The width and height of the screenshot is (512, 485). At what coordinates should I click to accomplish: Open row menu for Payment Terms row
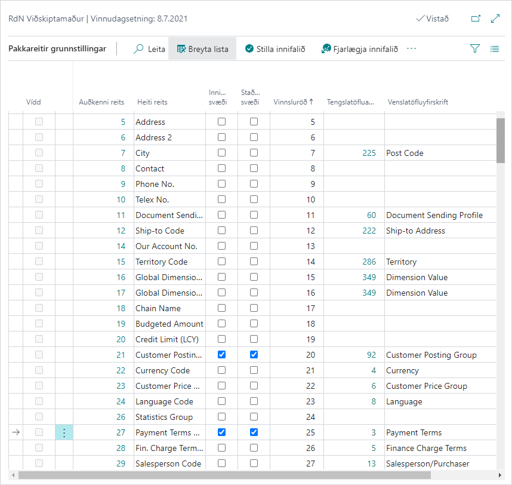[64, 432]
